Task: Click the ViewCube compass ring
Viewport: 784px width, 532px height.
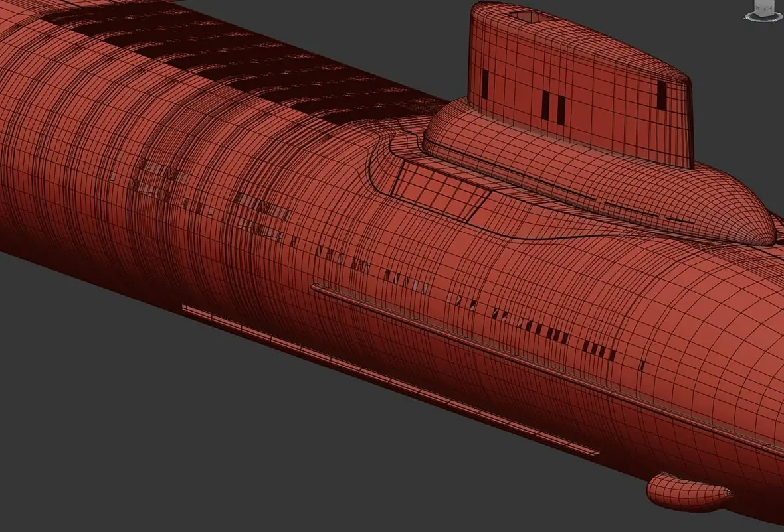Action: [x=763, y=17]
